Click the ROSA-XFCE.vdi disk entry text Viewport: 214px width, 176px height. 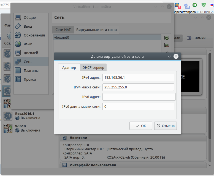(136, 157)
